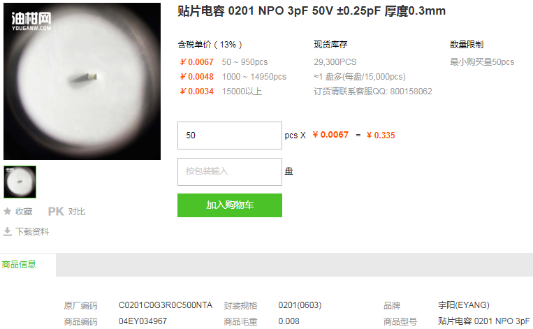
Task: Select the ¥0.0034 price tier
Action: [x=197, y=92]
